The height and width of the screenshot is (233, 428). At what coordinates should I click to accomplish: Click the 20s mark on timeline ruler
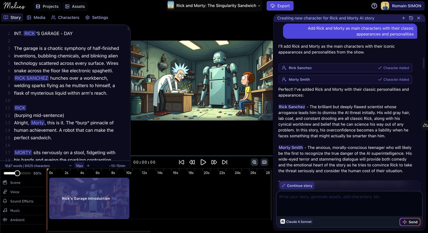[207, 173]
